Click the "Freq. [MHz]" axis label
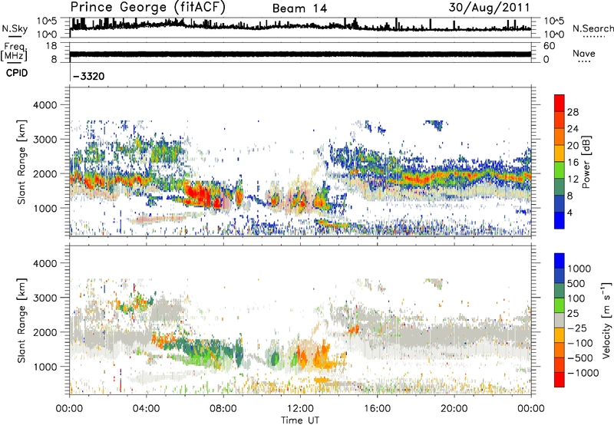This screenshot has width=614, height=425. [15, 52]
